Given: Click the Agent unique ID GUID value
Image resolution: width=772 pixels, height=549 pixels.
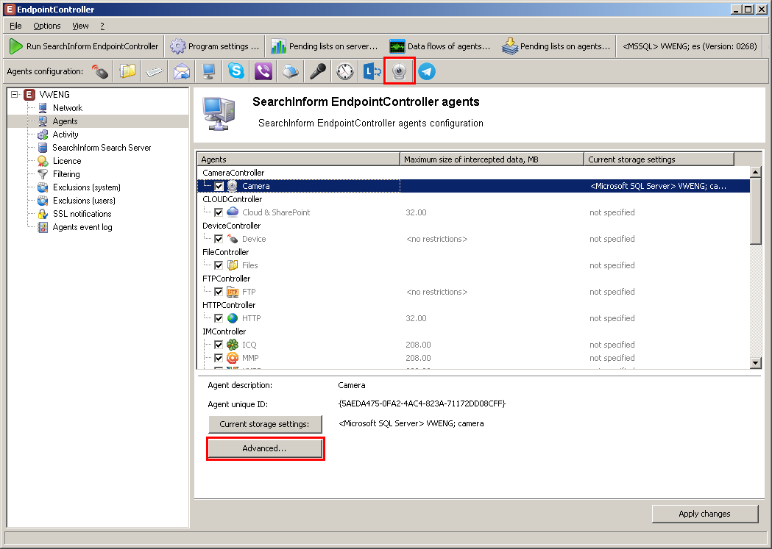Looking at the screenshot, I should coord(422,404).
